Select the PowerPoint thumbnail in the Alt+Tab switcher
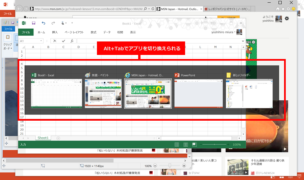304x180 pixels. (x=199, y=93)
